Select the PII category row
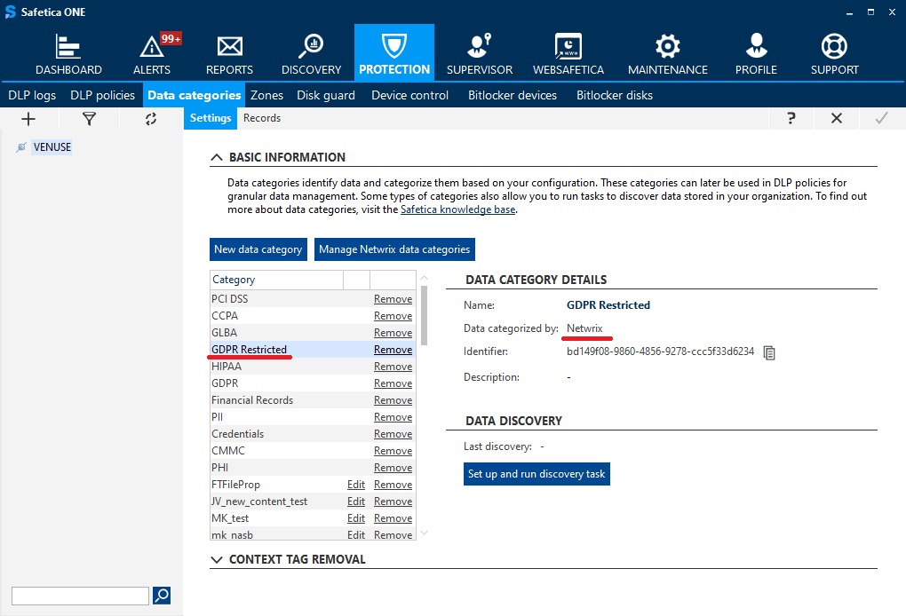The width and height of the screenshot is (906, 616). click(313, 417)
